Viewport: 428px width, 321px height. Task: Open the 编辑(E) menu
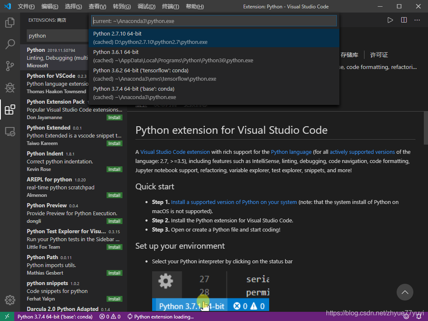click(50, 6)
